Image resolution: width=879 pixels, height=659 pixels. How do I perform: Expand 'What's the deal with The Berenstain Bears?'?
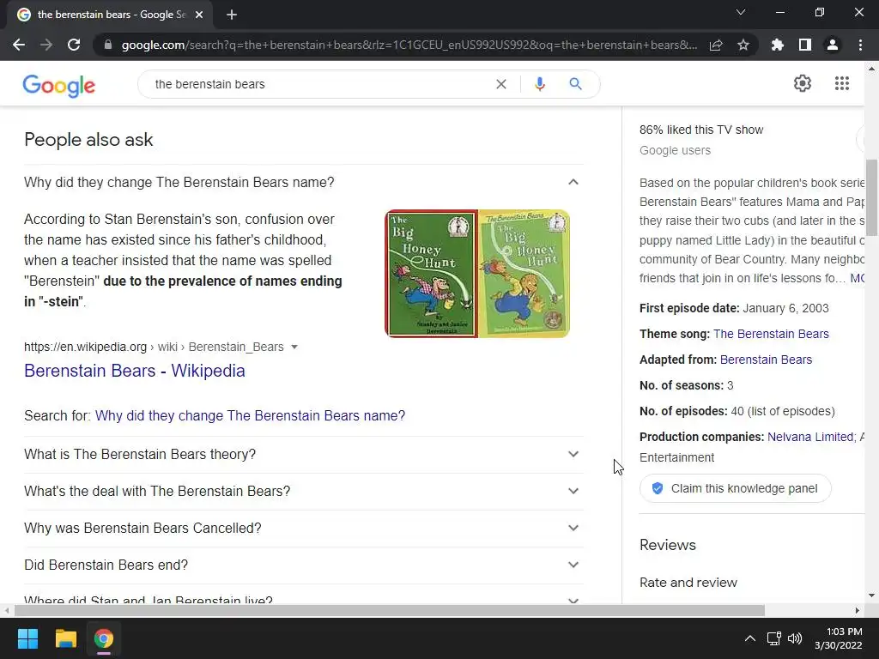[304, 492]
